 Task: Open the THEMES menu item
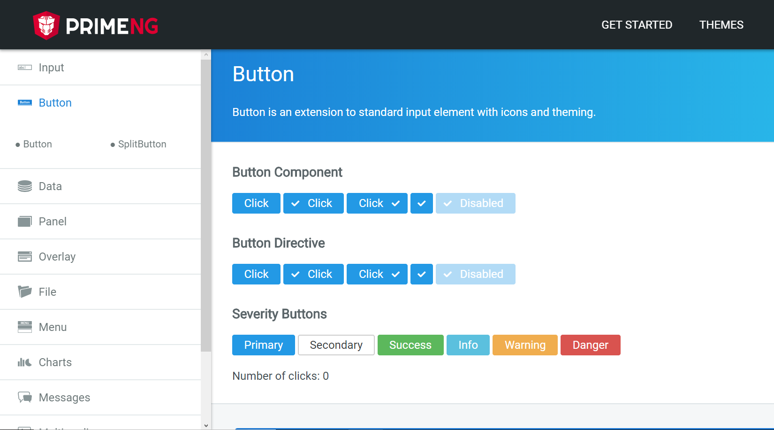(721, 25)
